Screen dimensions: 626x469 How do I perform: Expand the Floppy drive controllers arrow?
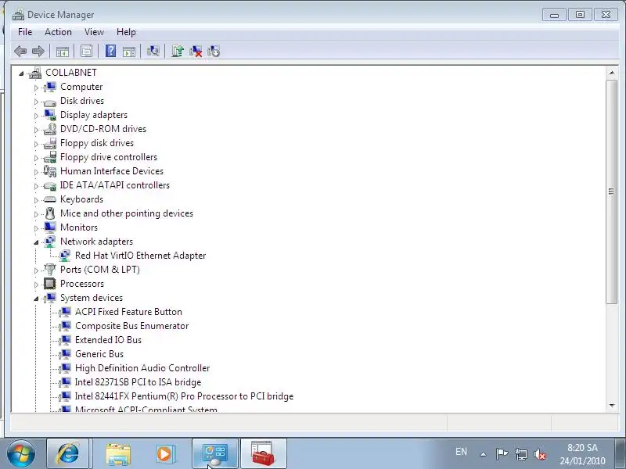36,158
